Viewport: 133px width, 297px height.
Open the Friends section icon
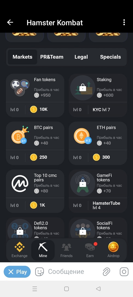pos(66,247)
